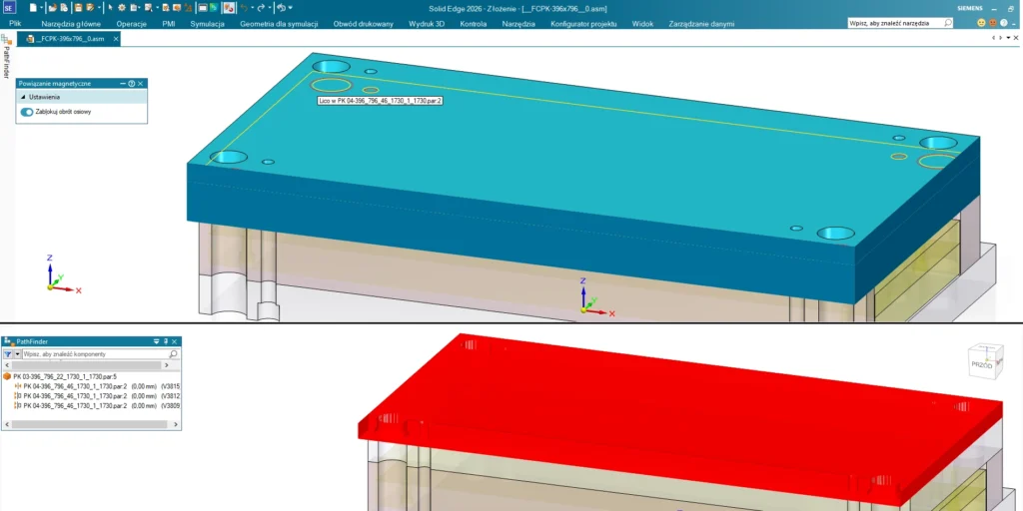This screenshot has height=511, width=1023.
Task: Click the PathFinder component search field
Action: point(95,354)
